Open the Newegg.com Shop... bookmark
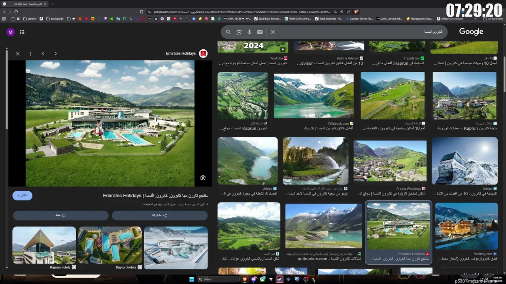Viewport: 506px width, 284px height. coord(420,19)
